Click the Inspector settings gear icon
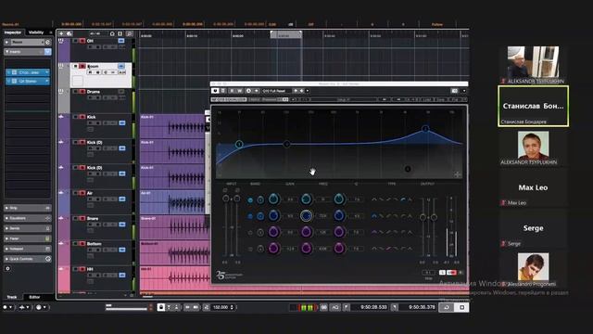Viewport: 593px width, 334px height. [x=7, y=268]
